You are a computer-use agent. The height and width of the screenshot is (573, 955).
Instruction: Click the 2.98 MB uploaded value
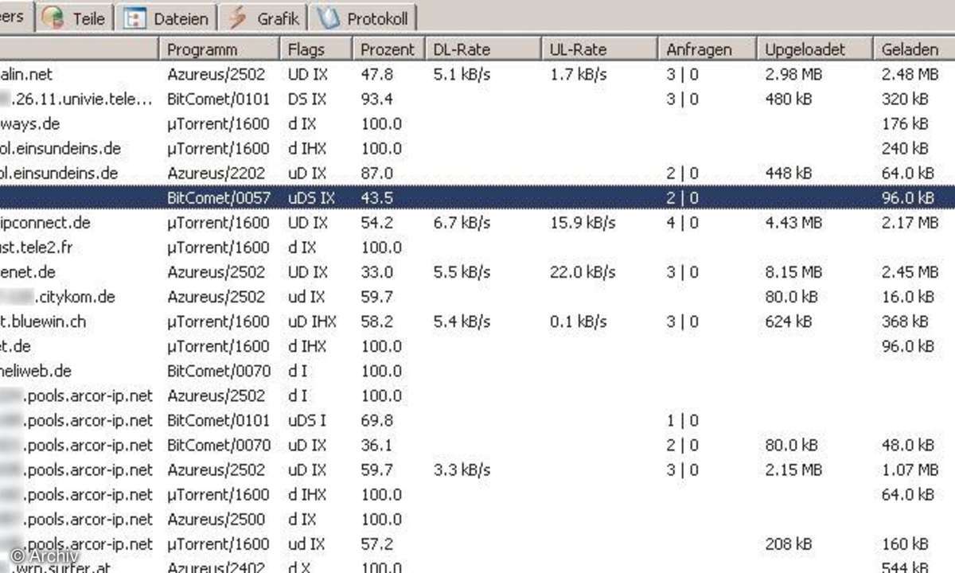point(793,74)
